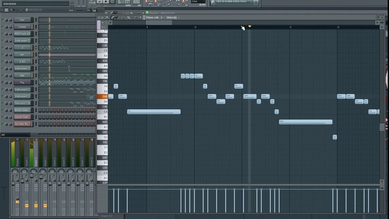
Task: Click piano roll scroll right arrow
Action: pos(377,22)
